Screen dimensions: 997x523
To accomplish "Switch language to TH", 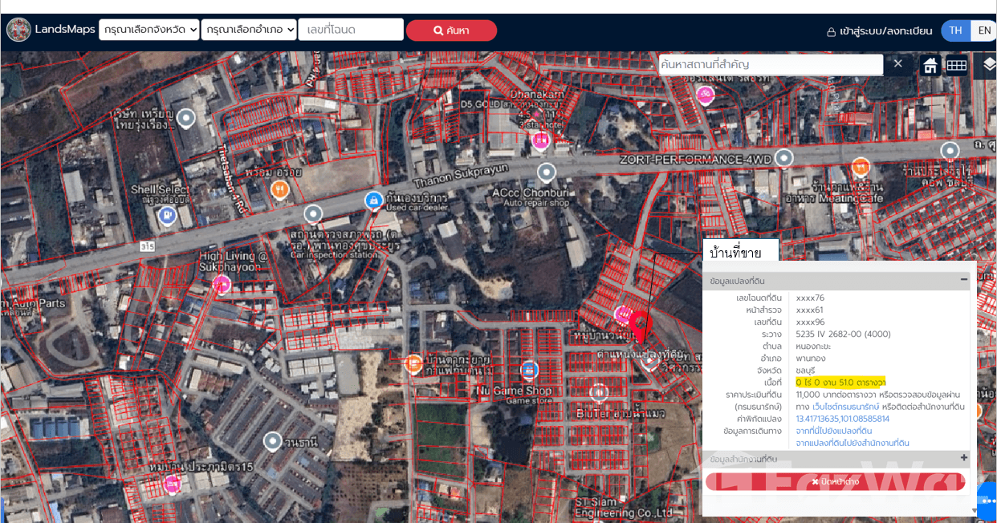I will point(955,30).
